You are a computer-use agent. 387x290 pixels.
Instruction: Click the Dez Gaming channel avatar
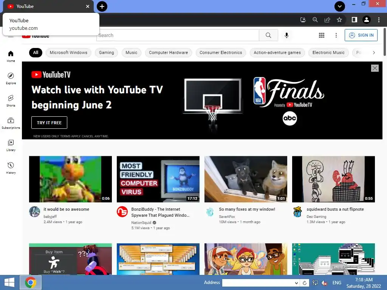pos(298,211)
